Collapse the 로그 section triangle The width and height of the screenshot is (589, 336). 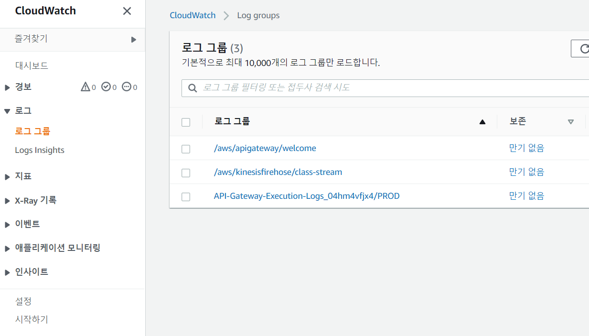pos(7,111)
